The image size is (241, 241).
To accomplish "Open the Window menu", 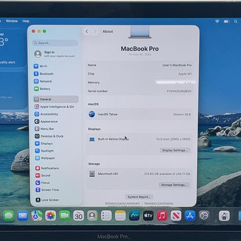I will pyautogui.click(x=12, y=21).
